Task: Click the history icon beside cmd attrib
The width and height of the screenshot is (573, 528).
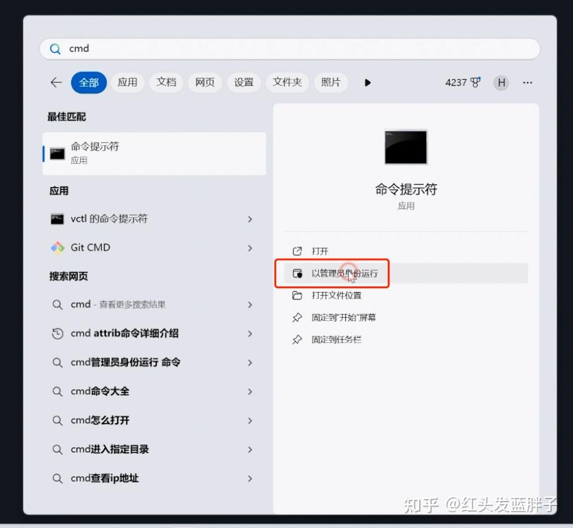Action: point(57,333)
